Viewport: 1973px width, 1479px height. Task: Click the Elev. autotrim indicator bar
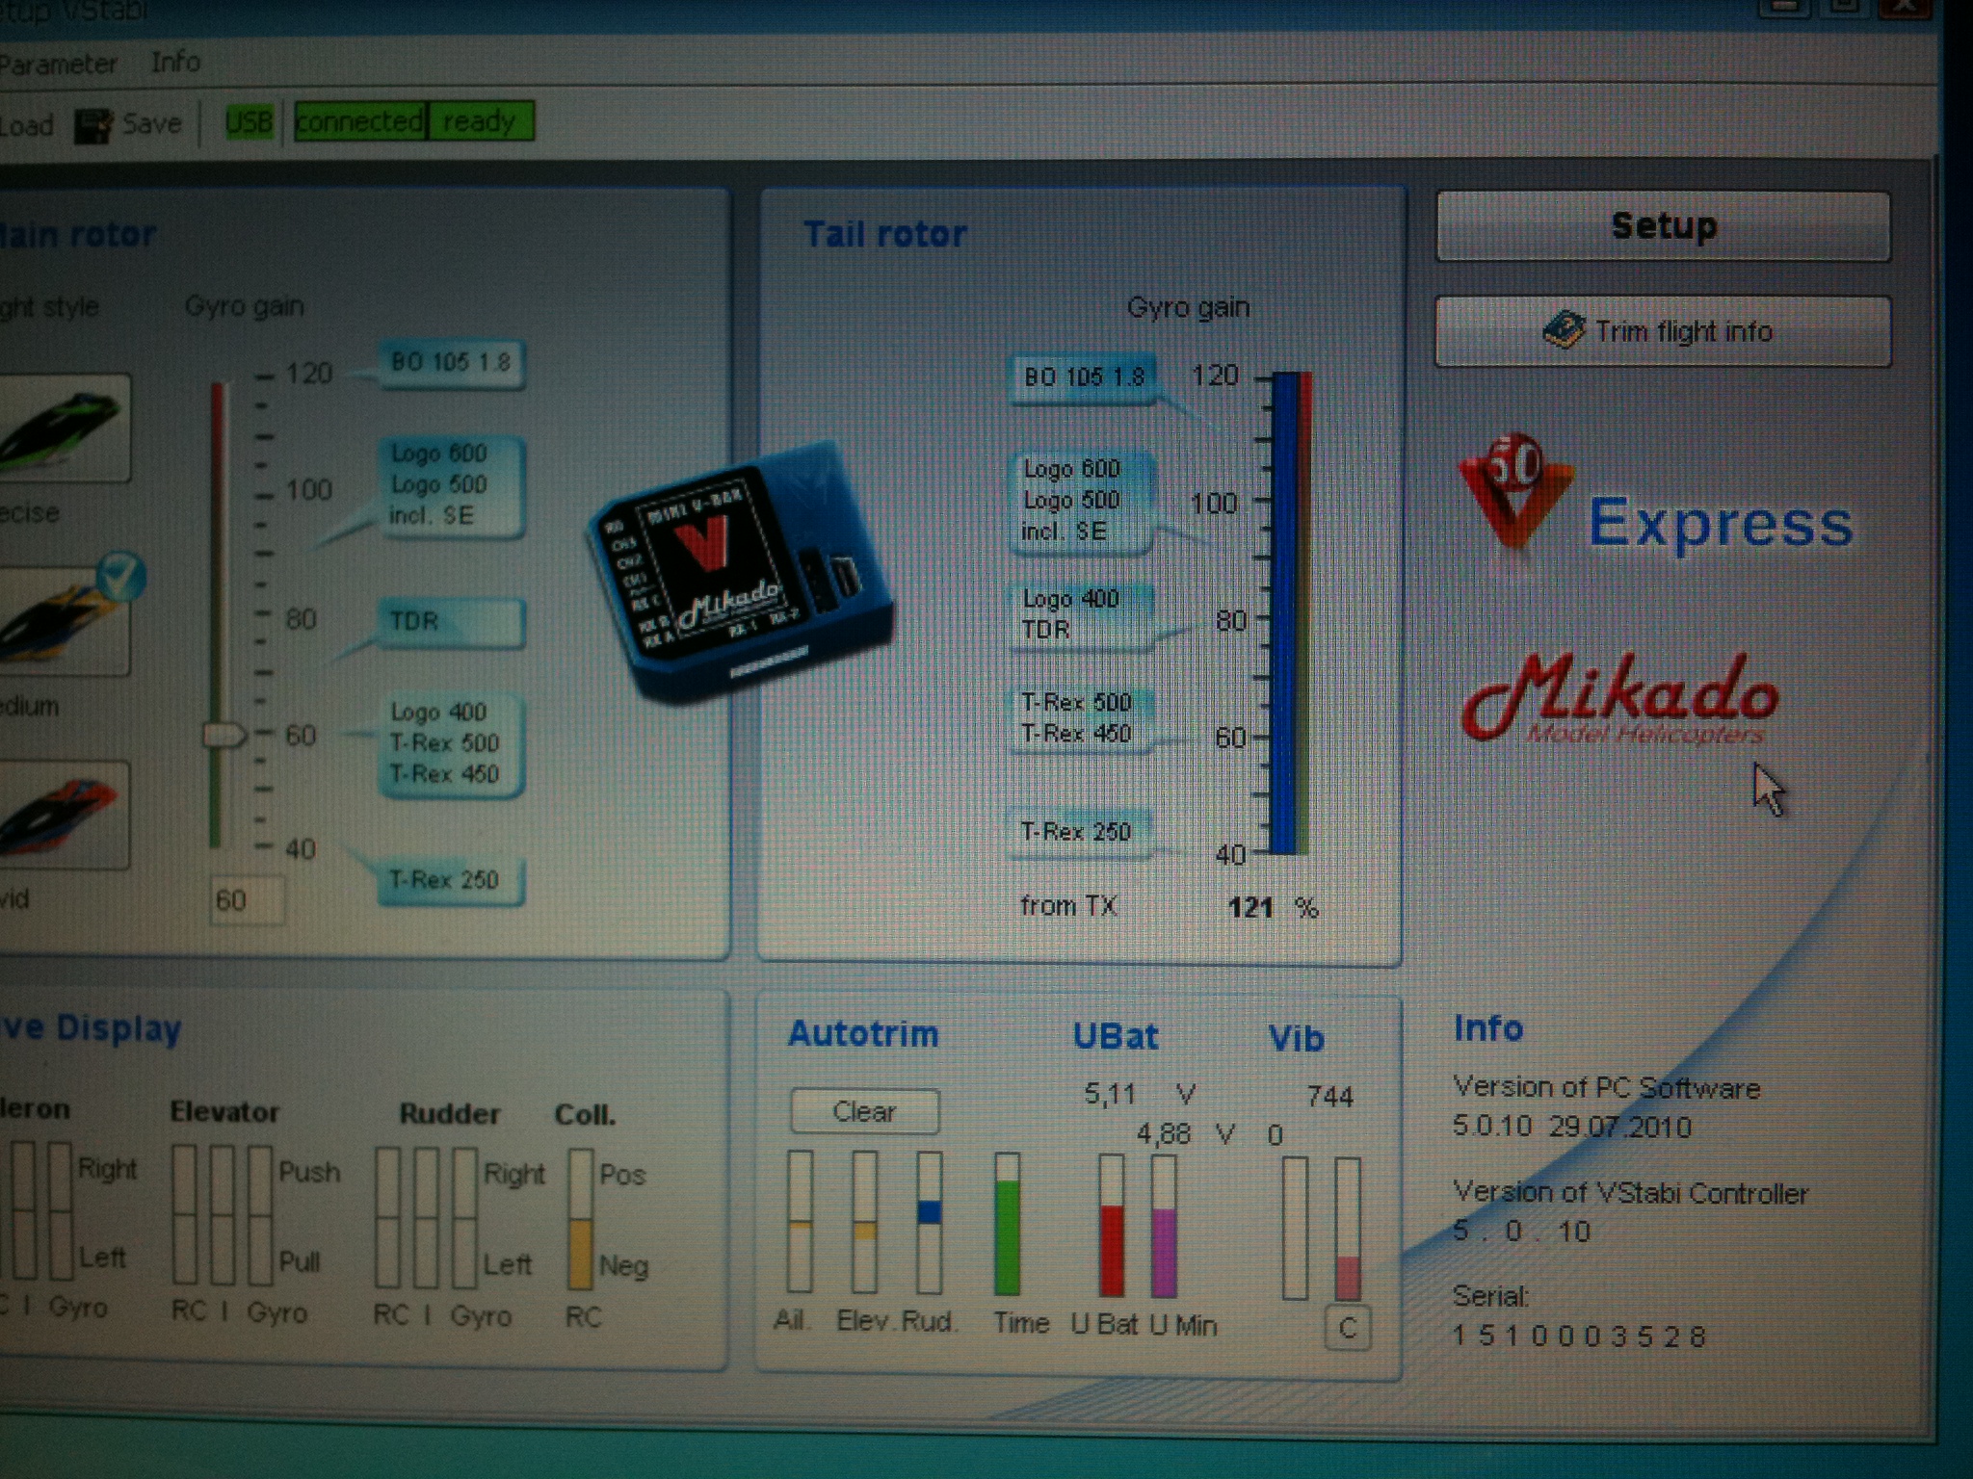(865, 1222)
